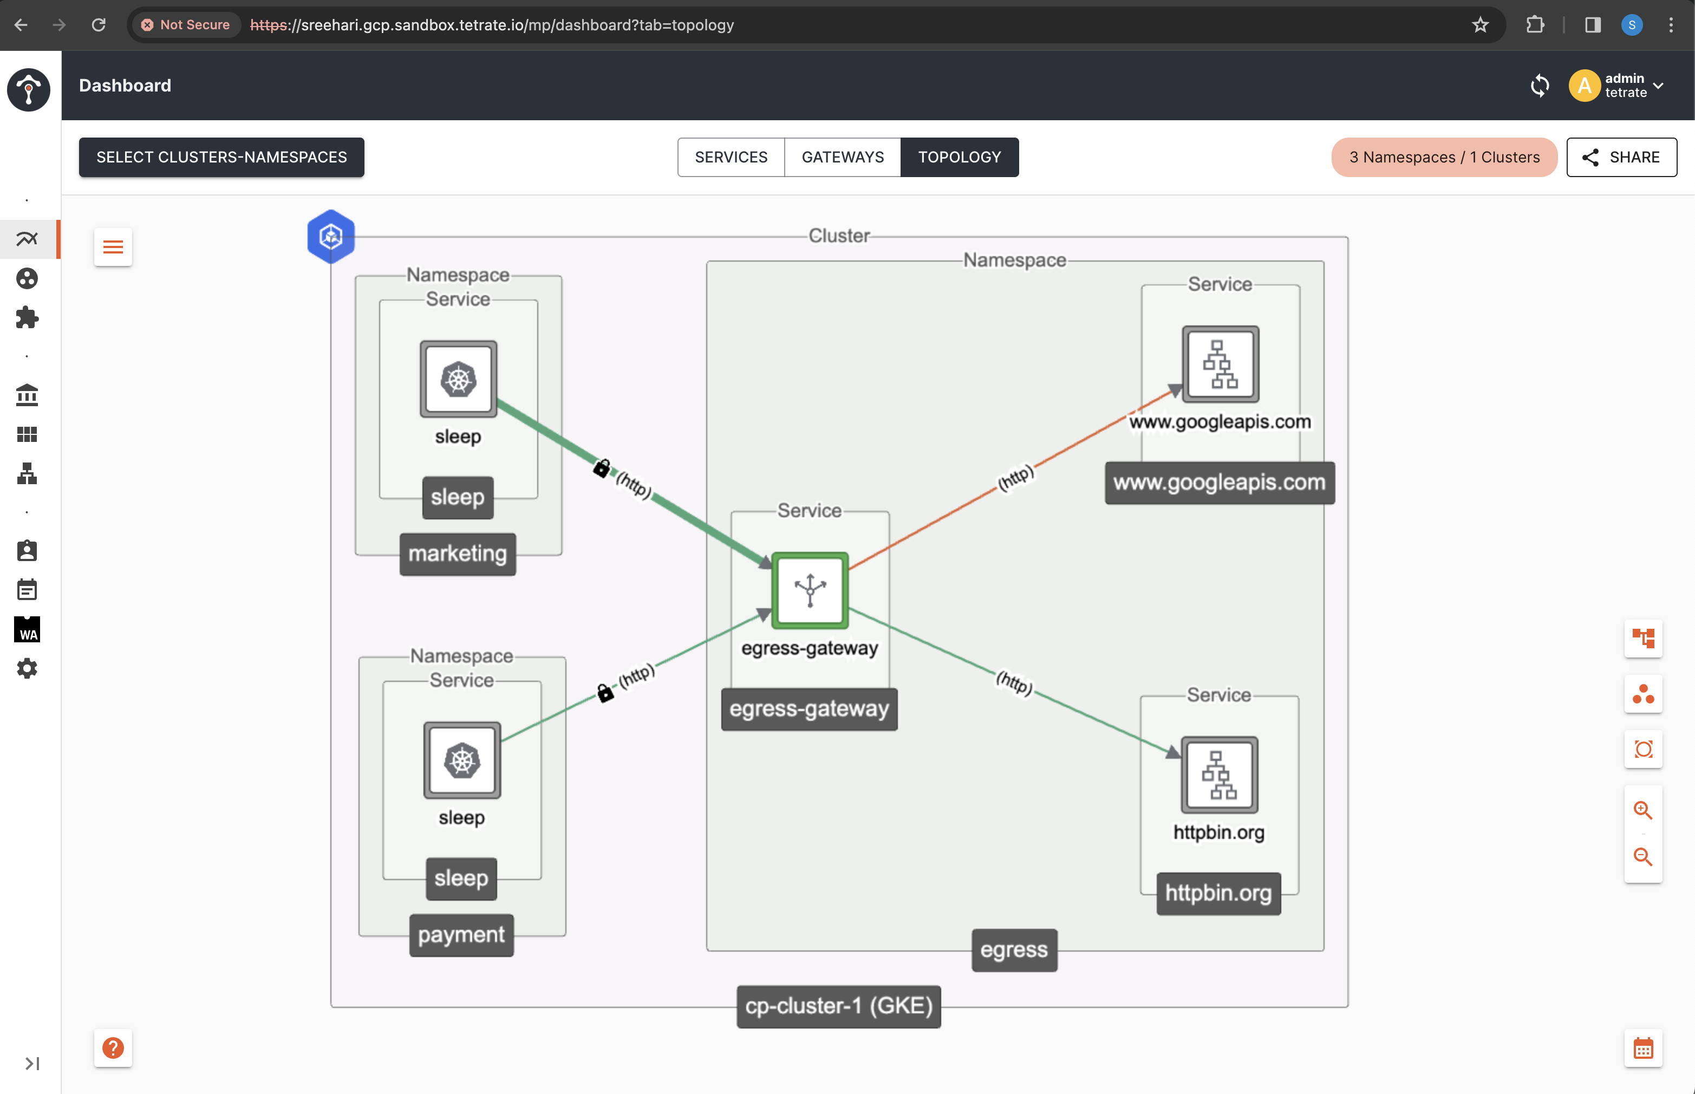Click the refresh sync icon in header
Viewport: 1695px width, 1094px height.
1539,86
